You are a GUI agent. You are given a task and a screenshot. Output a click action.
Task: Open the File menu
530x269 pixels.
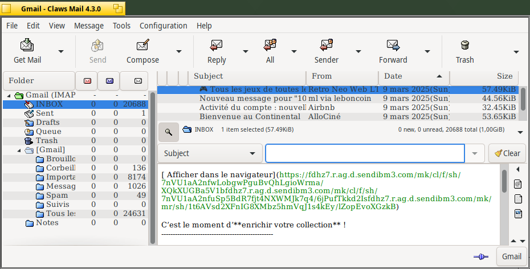tap(12, 26)
